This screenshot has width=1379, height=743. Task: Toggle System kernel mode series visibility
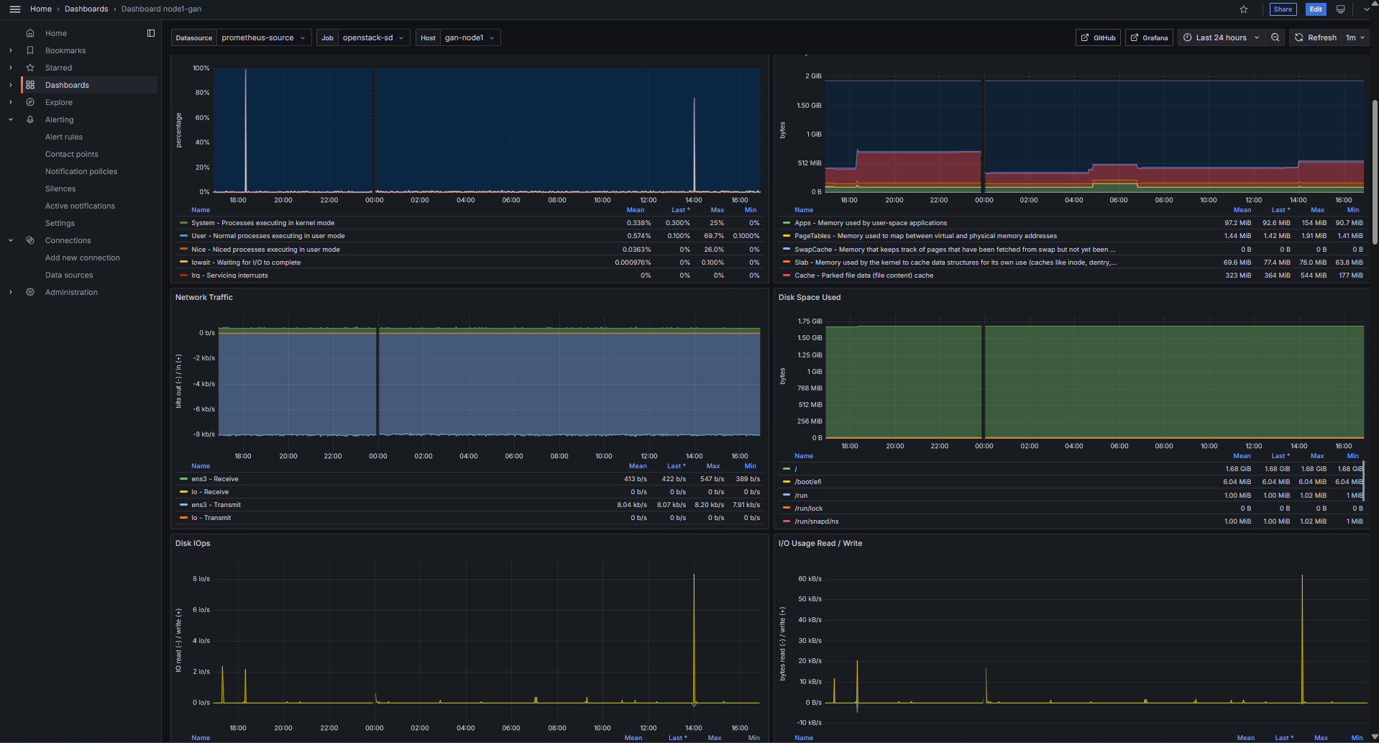coord(263,223)
